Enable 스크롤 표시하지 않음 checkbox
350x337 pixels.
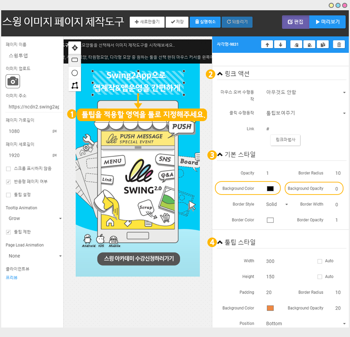pyautogui.click(x=8, y=169)
